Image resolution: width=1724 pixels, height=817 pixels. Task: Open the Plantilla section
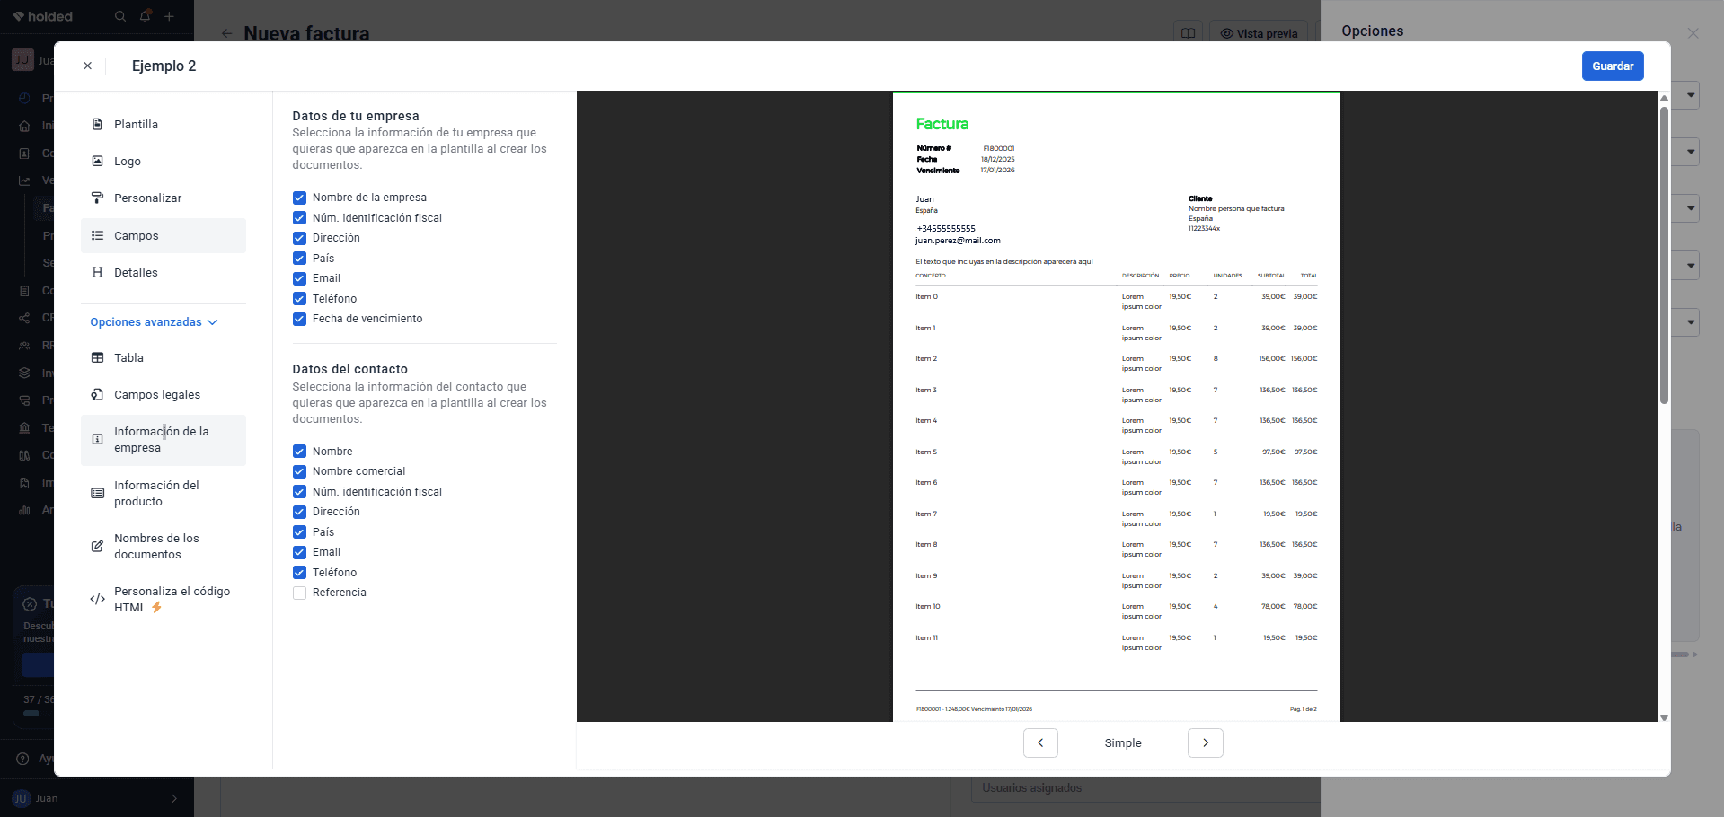click(x=164, y=124)
